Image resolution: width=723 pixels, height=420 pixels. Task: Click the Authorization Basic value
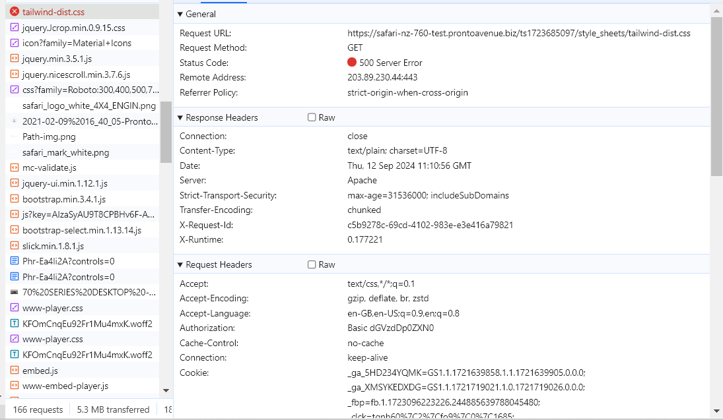tap(390, 328)
